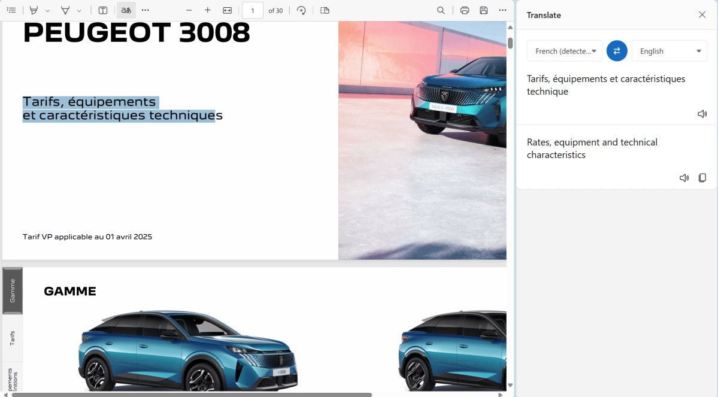Select the erase tool
Screen dimensions: 718x397
(65, 10)
